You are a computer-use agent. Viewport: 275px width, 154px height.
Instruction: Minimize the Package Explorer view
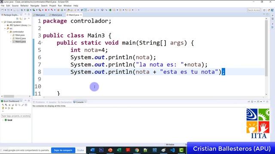tap(25, 15)
